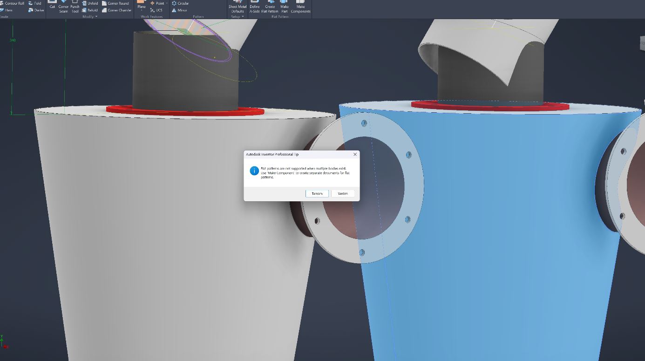
Task: Select the Cut tool
Action: pyautogui.click(x=52, y=7)
